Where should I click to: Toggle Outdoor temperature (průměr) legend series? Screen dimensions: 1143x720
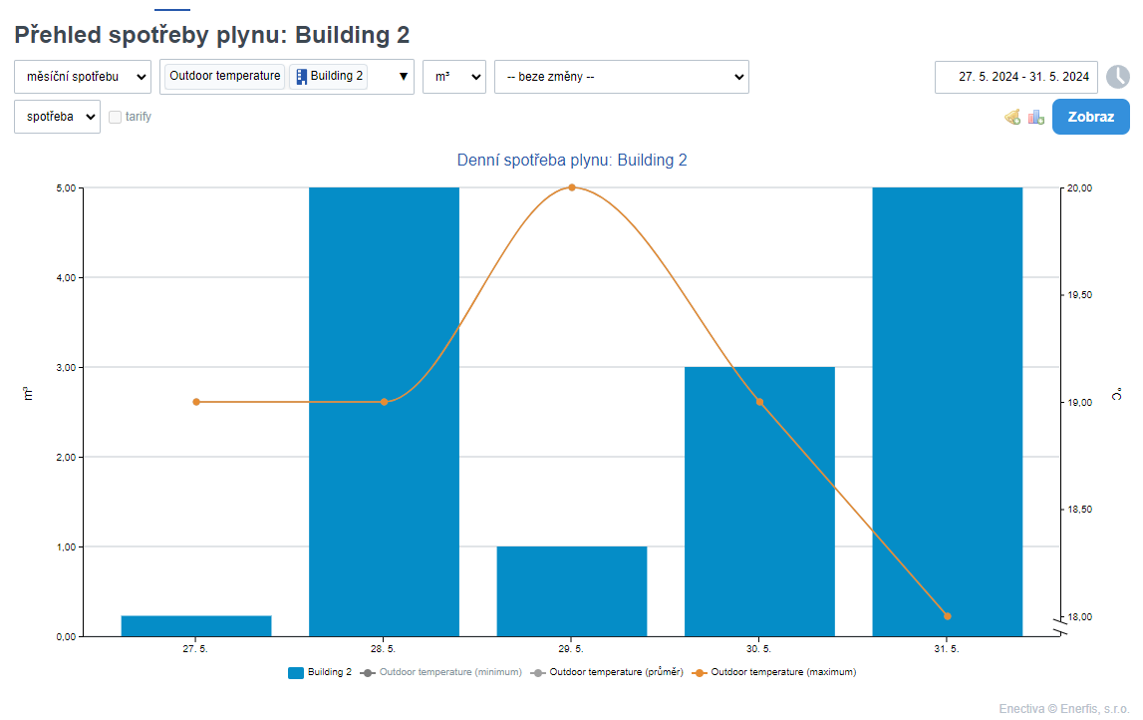[x=608, y=672]
